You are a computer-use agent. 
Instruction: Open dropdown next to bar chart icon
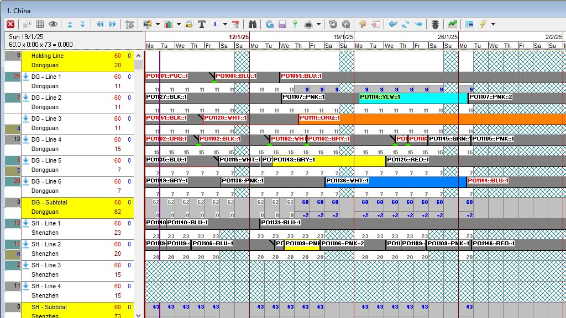179,24
